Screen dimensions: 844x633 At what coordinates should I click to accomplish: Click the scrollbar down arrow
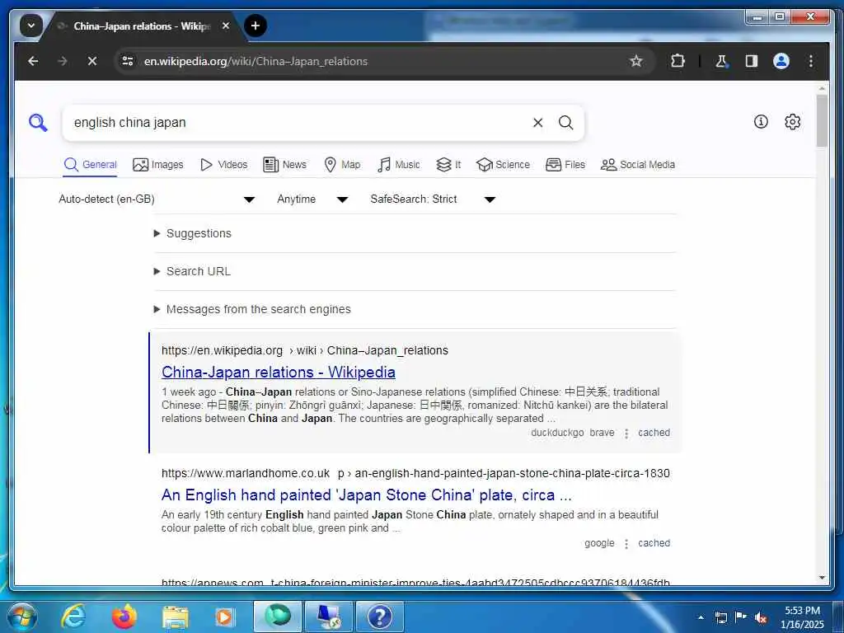tap(822, 578)
